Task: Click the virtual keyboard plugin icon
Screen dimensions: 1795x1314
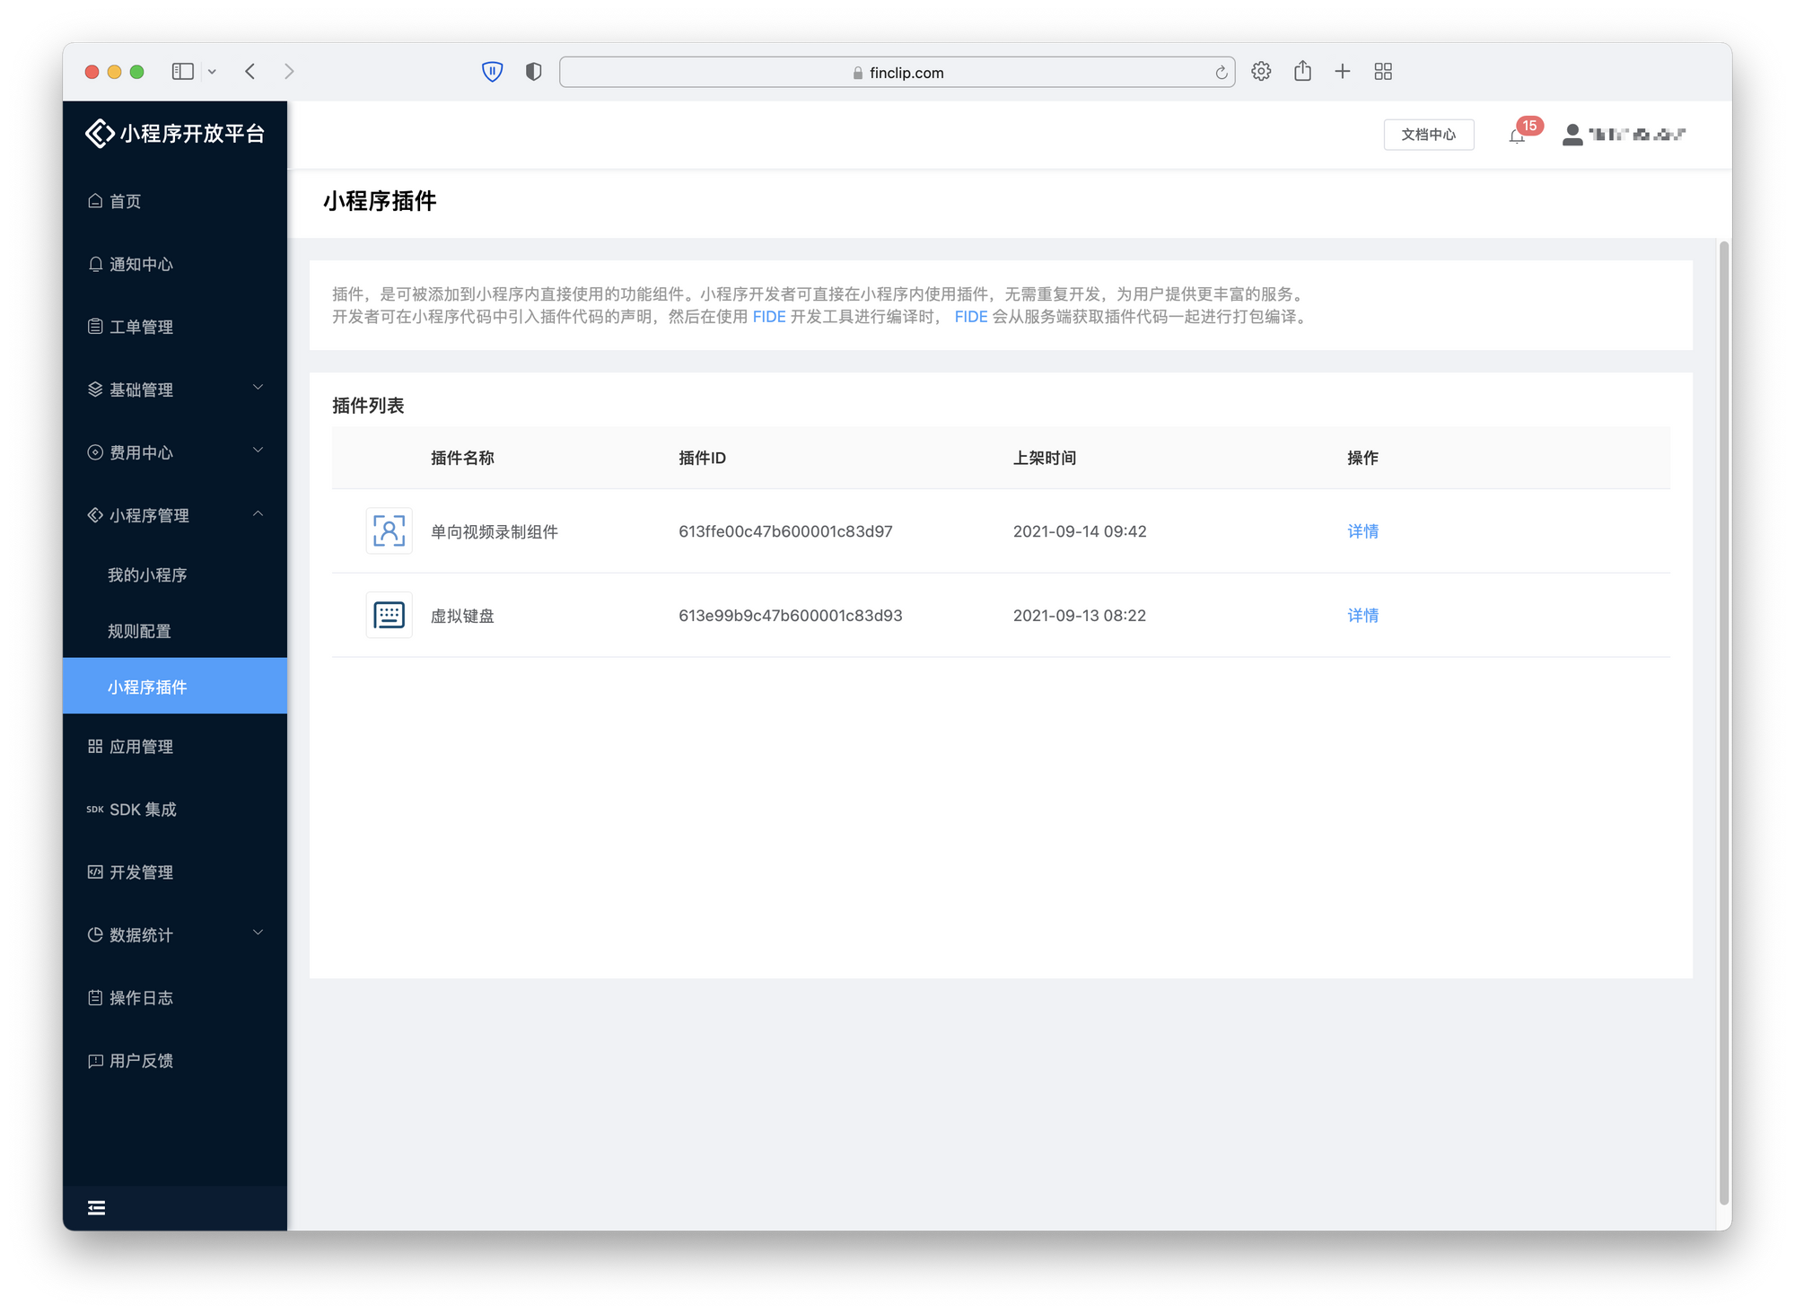Action: point(389,616)
